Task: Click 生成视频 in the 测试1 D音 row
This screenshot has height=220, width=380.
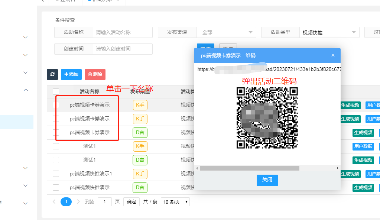Action: tap(363, 160)
